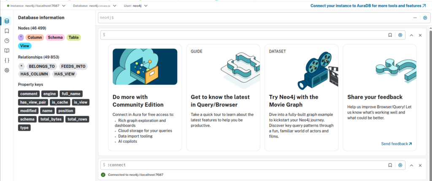Click the FEEDS_INTO relationship type

click(x=73, y=66)
